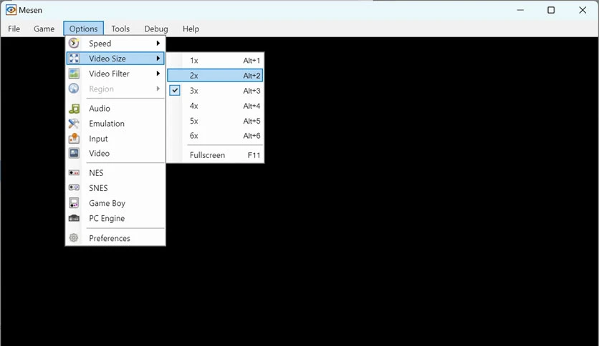Expand the Video Filter submenu arrow

click(158, 74)
